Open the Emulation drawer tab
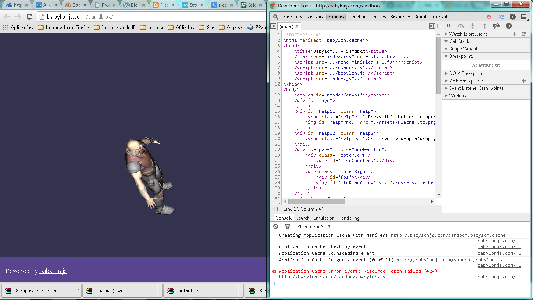533x300 pixels. click(324, 218)
